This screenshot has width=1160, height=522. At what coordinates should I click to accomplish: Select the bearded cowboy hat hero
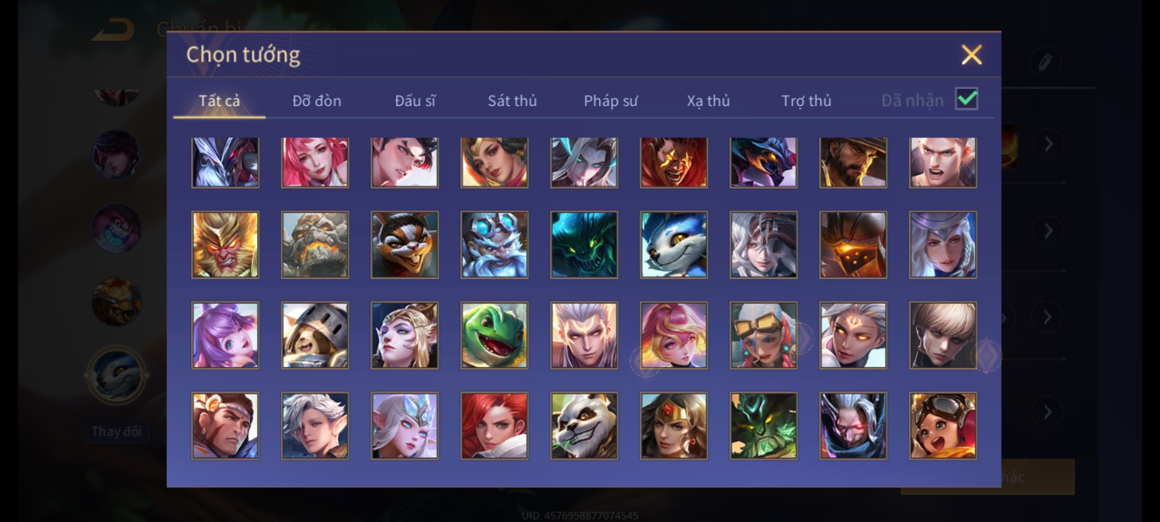853,162
